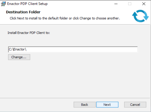Go to the previous step with Back
The height and width of the screenshot is (112, 151).
[x=85, y=104]
